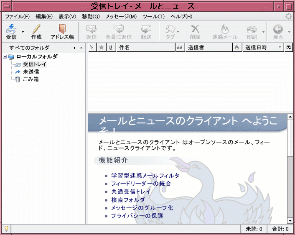The width and height of the screenshot is (295, 235).
Task: Follow the 検索フォルダ link
Action: click(128, 200)
